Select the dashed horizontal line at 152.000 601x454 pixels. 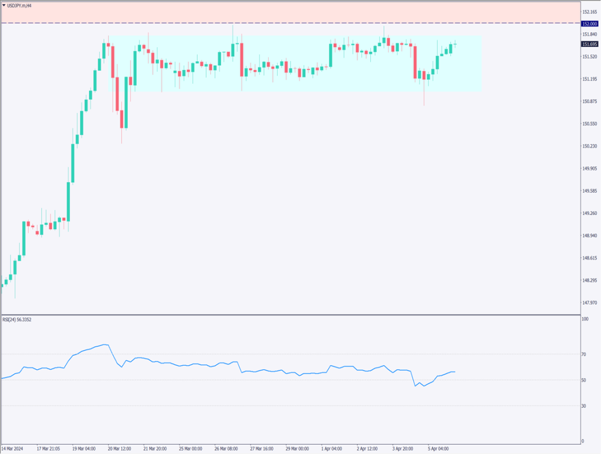(x=293, y=23)
